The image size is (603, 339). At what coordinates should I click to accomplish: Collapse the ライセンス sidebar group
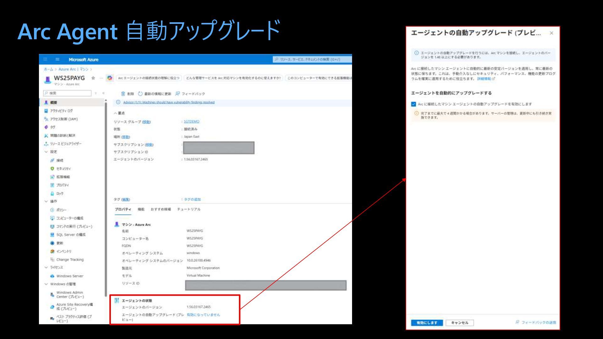click(46, 267)
